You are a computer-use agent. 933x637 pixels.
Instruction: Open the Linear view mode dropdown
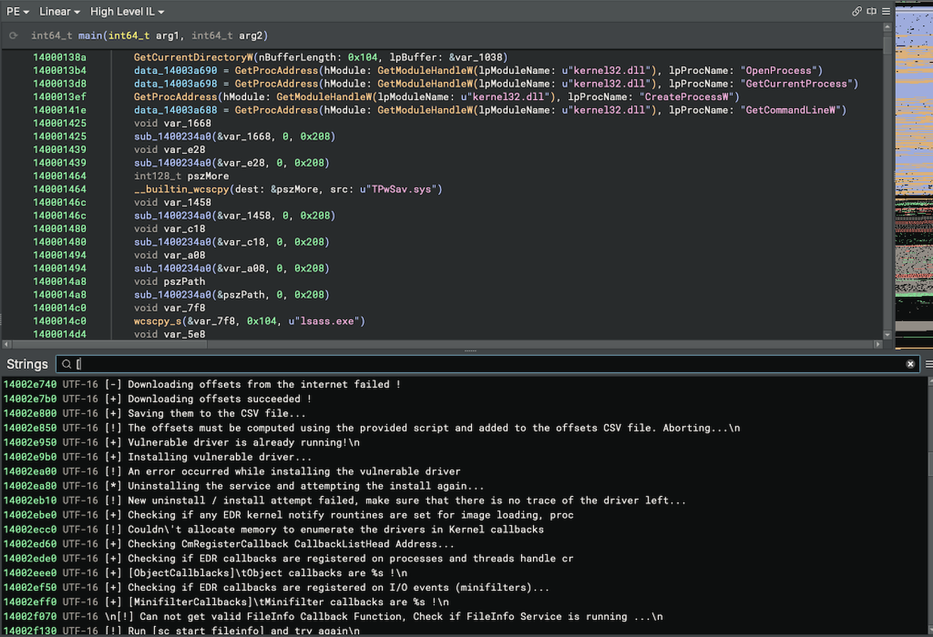59,12
